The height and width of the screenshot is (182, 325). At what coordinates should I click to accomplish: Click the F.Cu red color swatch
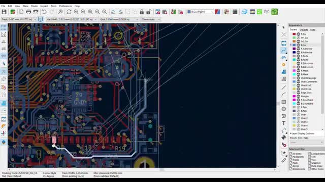[294, 34]
